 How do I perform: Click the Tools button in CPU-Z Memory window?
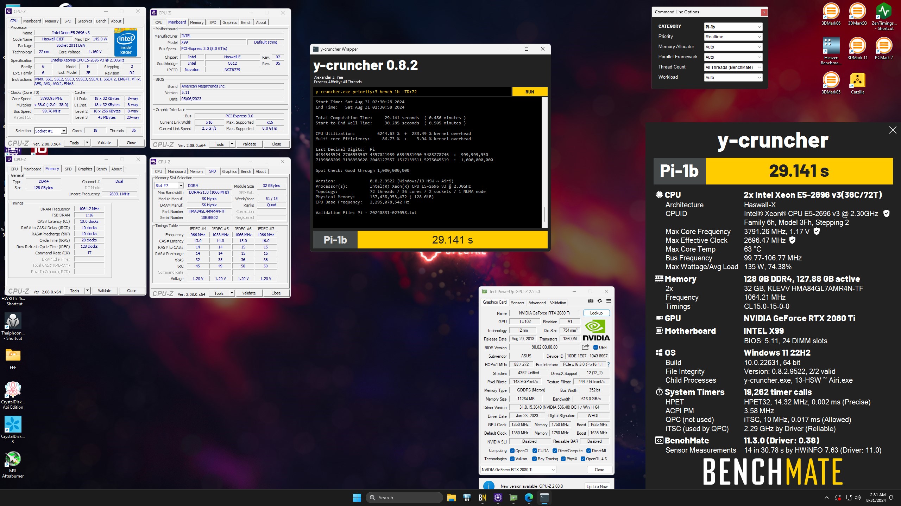(75, 291)
